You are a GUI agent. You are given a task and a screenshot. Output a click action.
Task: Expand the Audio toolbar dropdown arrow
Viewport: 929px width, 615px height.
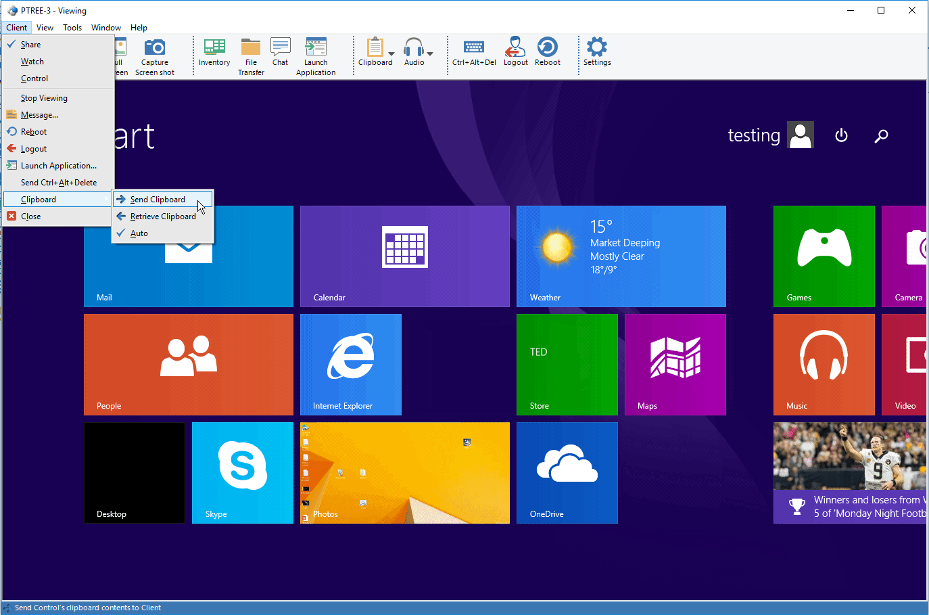click(x=430, y=53)
